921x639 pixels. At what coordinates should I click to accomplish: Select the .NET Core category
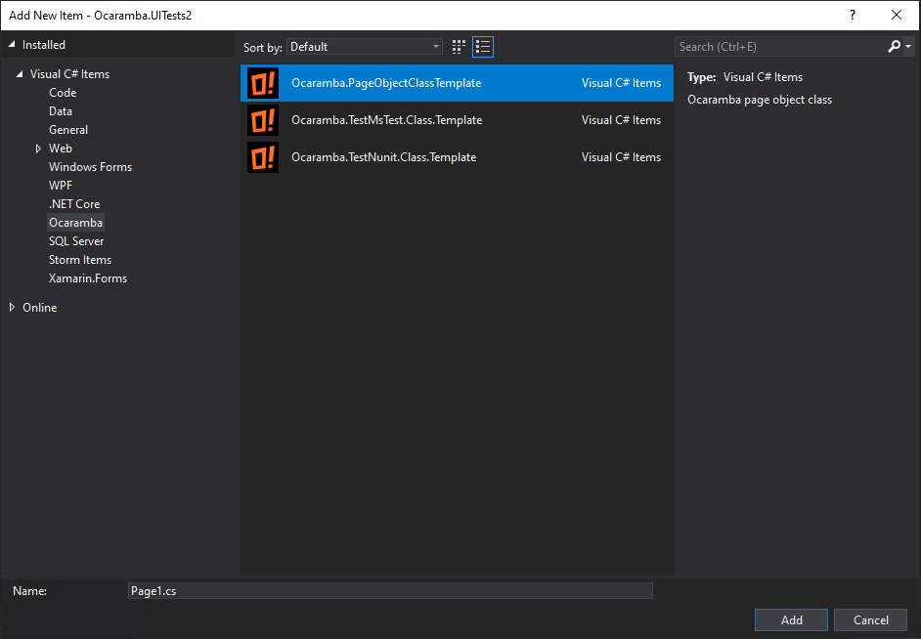coord(74,204)
